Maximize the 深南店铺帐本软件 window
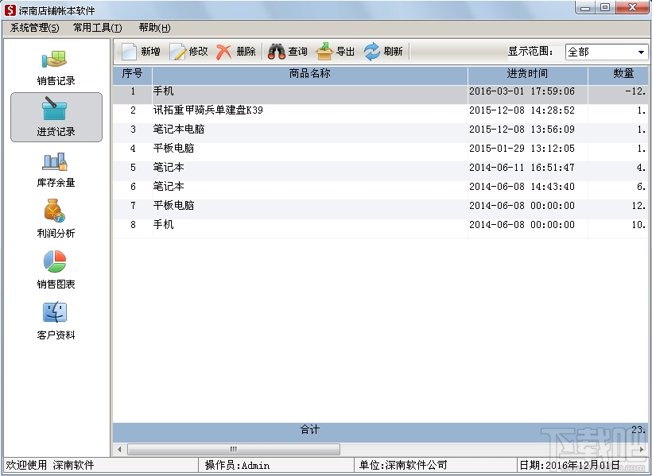 coord(605,7)
